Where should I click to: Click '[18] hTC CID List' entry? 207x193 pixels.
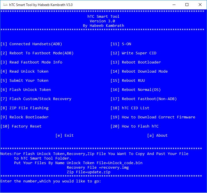tap(130, 108)
